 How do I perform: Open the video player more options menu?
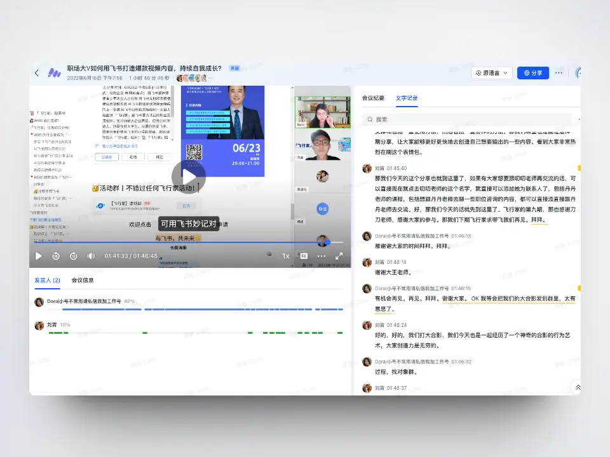click(322, 256)
